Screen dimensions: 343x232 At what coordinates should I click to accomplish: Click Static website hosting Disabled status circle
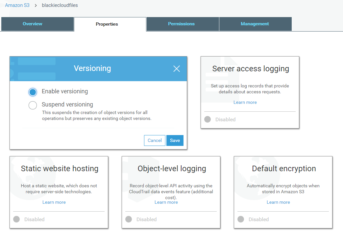click(x=16, y=220)
